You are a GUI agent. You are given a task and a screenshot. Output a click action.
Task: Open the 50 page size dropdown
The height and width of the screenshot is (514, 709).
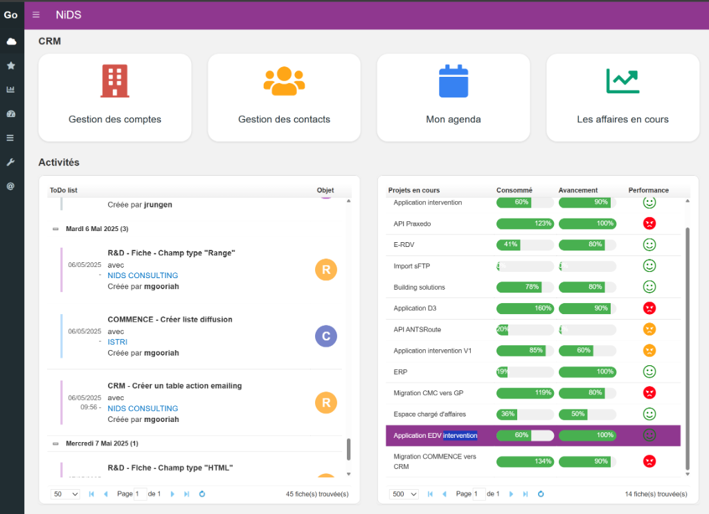[65, 494]
